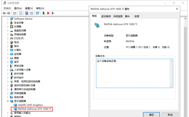The width and height of the screenshot is (189, 117).
Task: Switch to the 驱动程序 tab
Action: (x=106, y=16)
